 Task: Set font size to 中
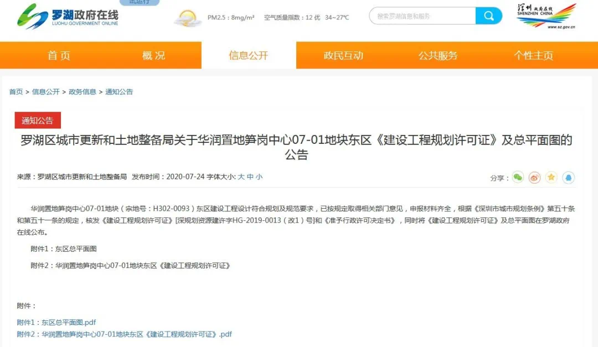[250, 177]
